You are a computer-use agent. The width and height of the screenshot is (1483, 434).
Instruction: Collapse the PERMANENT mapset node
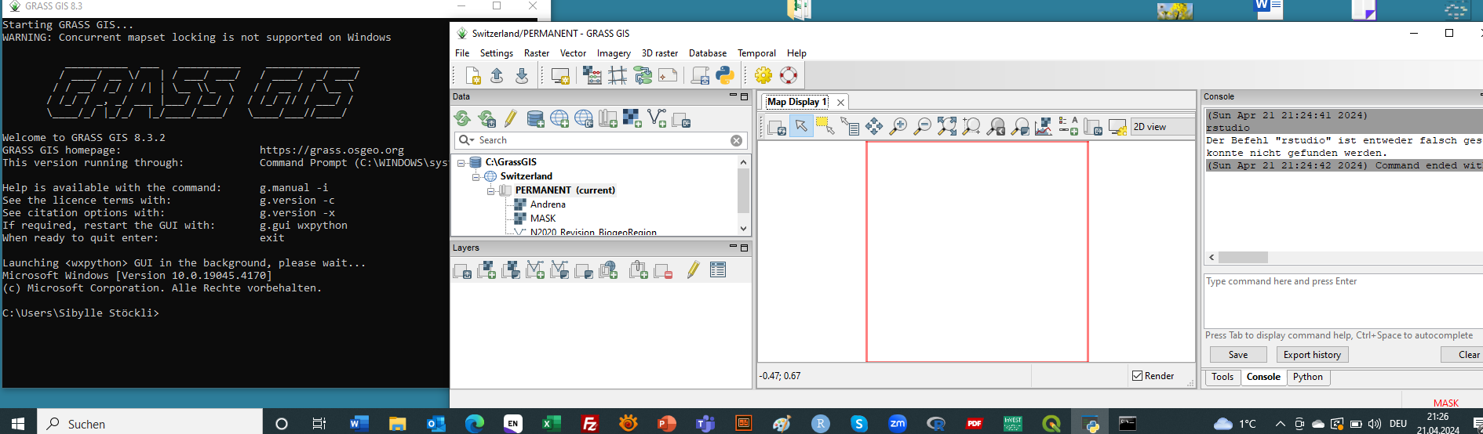click(490, 191)
